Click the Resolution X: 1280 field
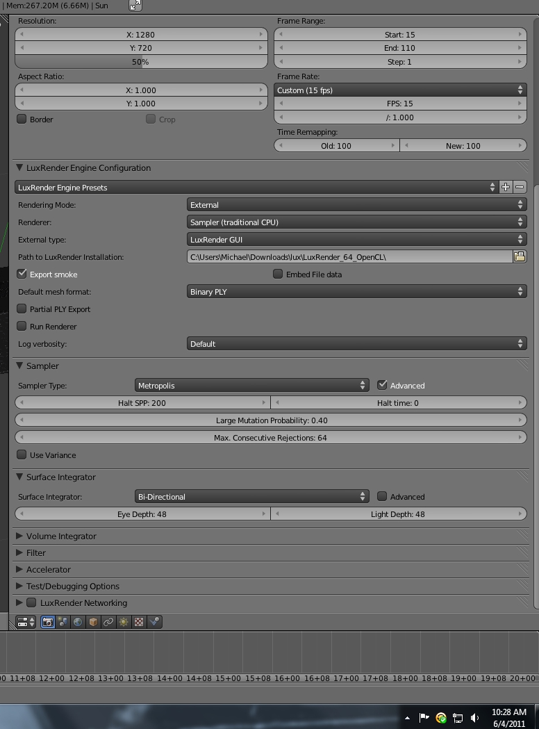 (141, 35)
